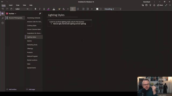Open the View tab

[24, 5]
